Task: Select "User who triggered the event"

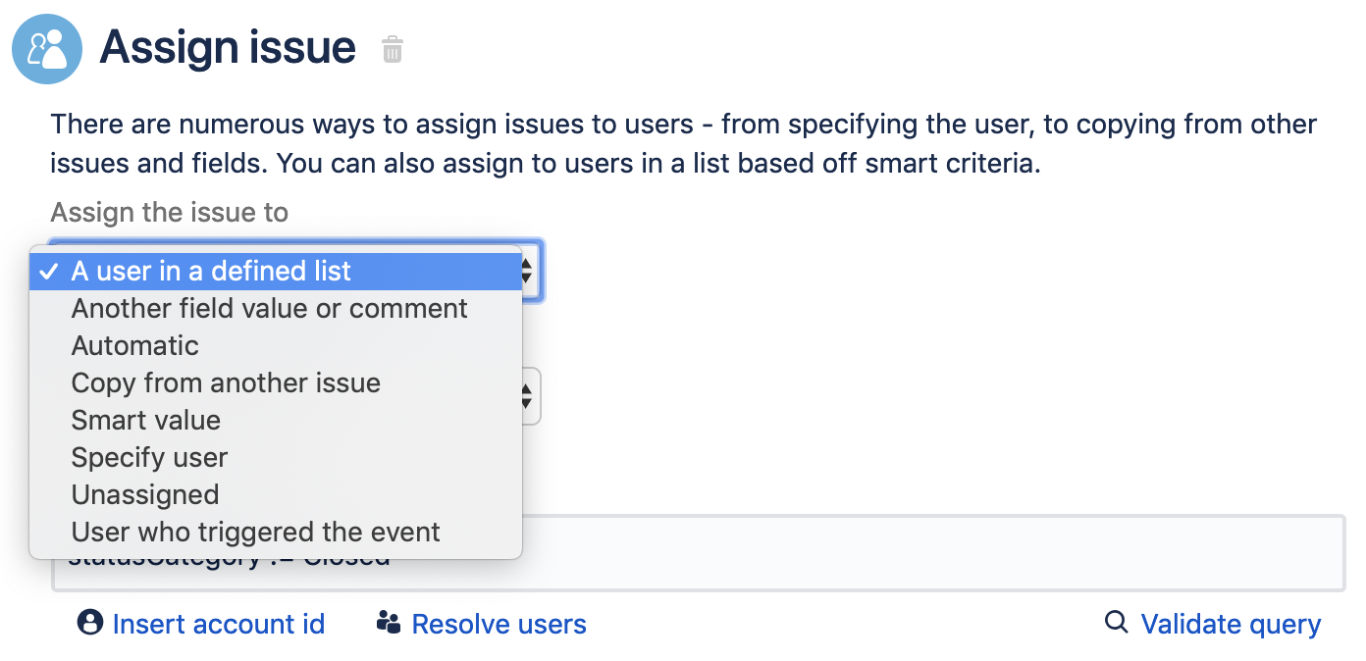Action: (255, 533)
